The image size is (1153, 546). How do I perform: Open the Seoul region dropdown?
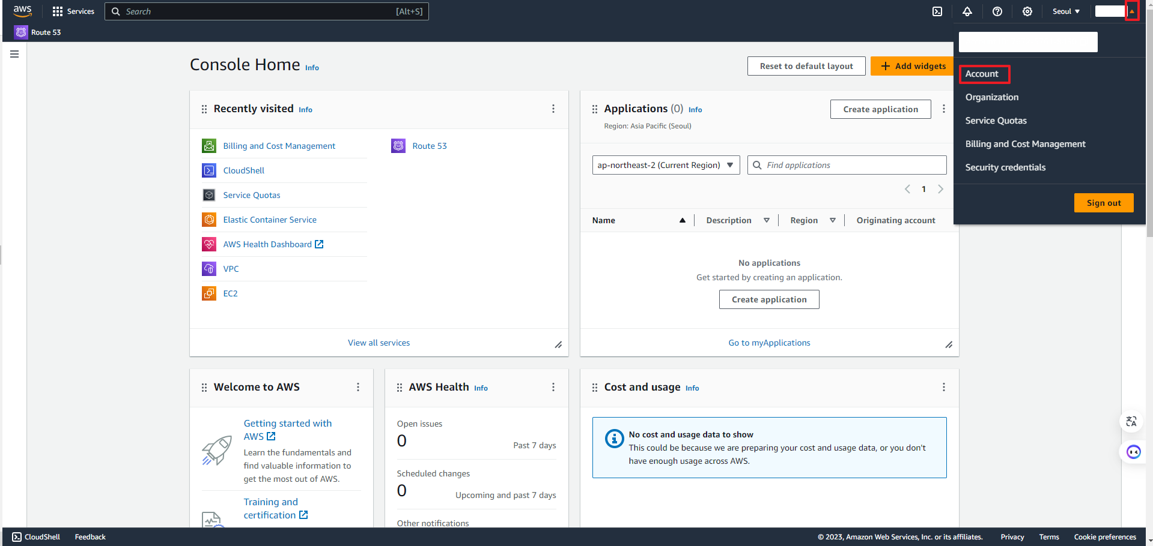point(1066,11)
